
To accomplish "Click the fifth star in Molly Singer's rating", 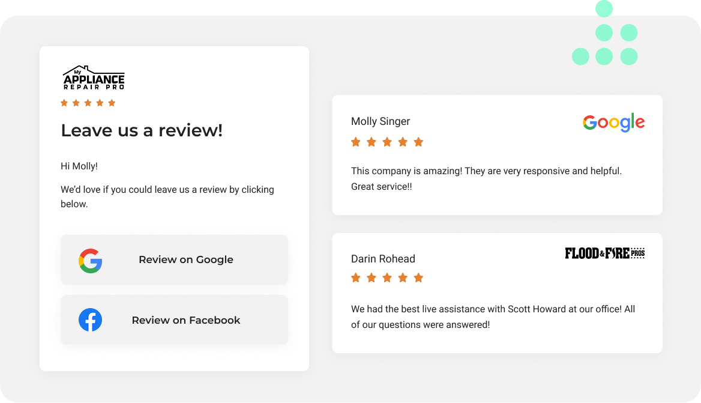I will pos(419,142).
